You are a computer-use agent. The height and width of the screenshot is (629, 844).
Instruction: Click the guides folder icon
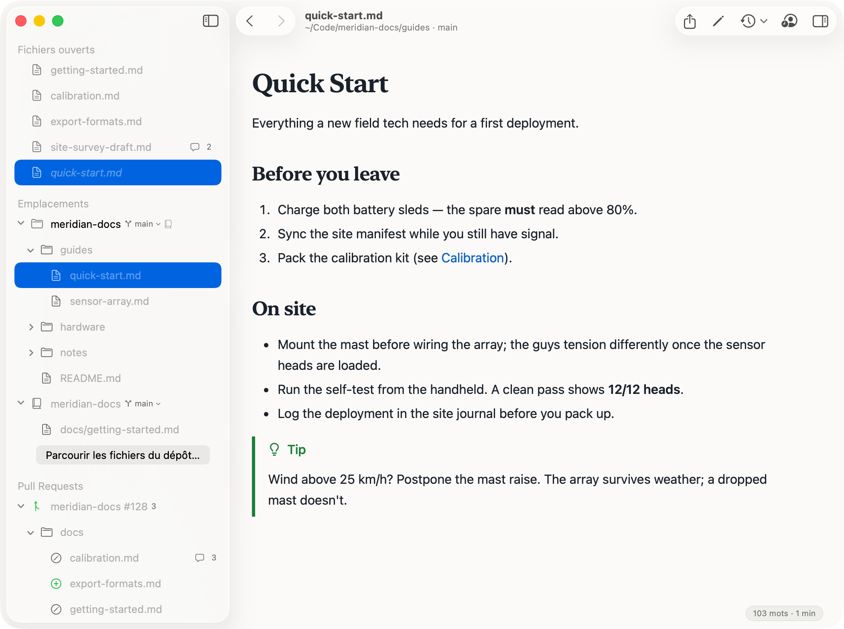pyautogui.click(x=47, y=250)
